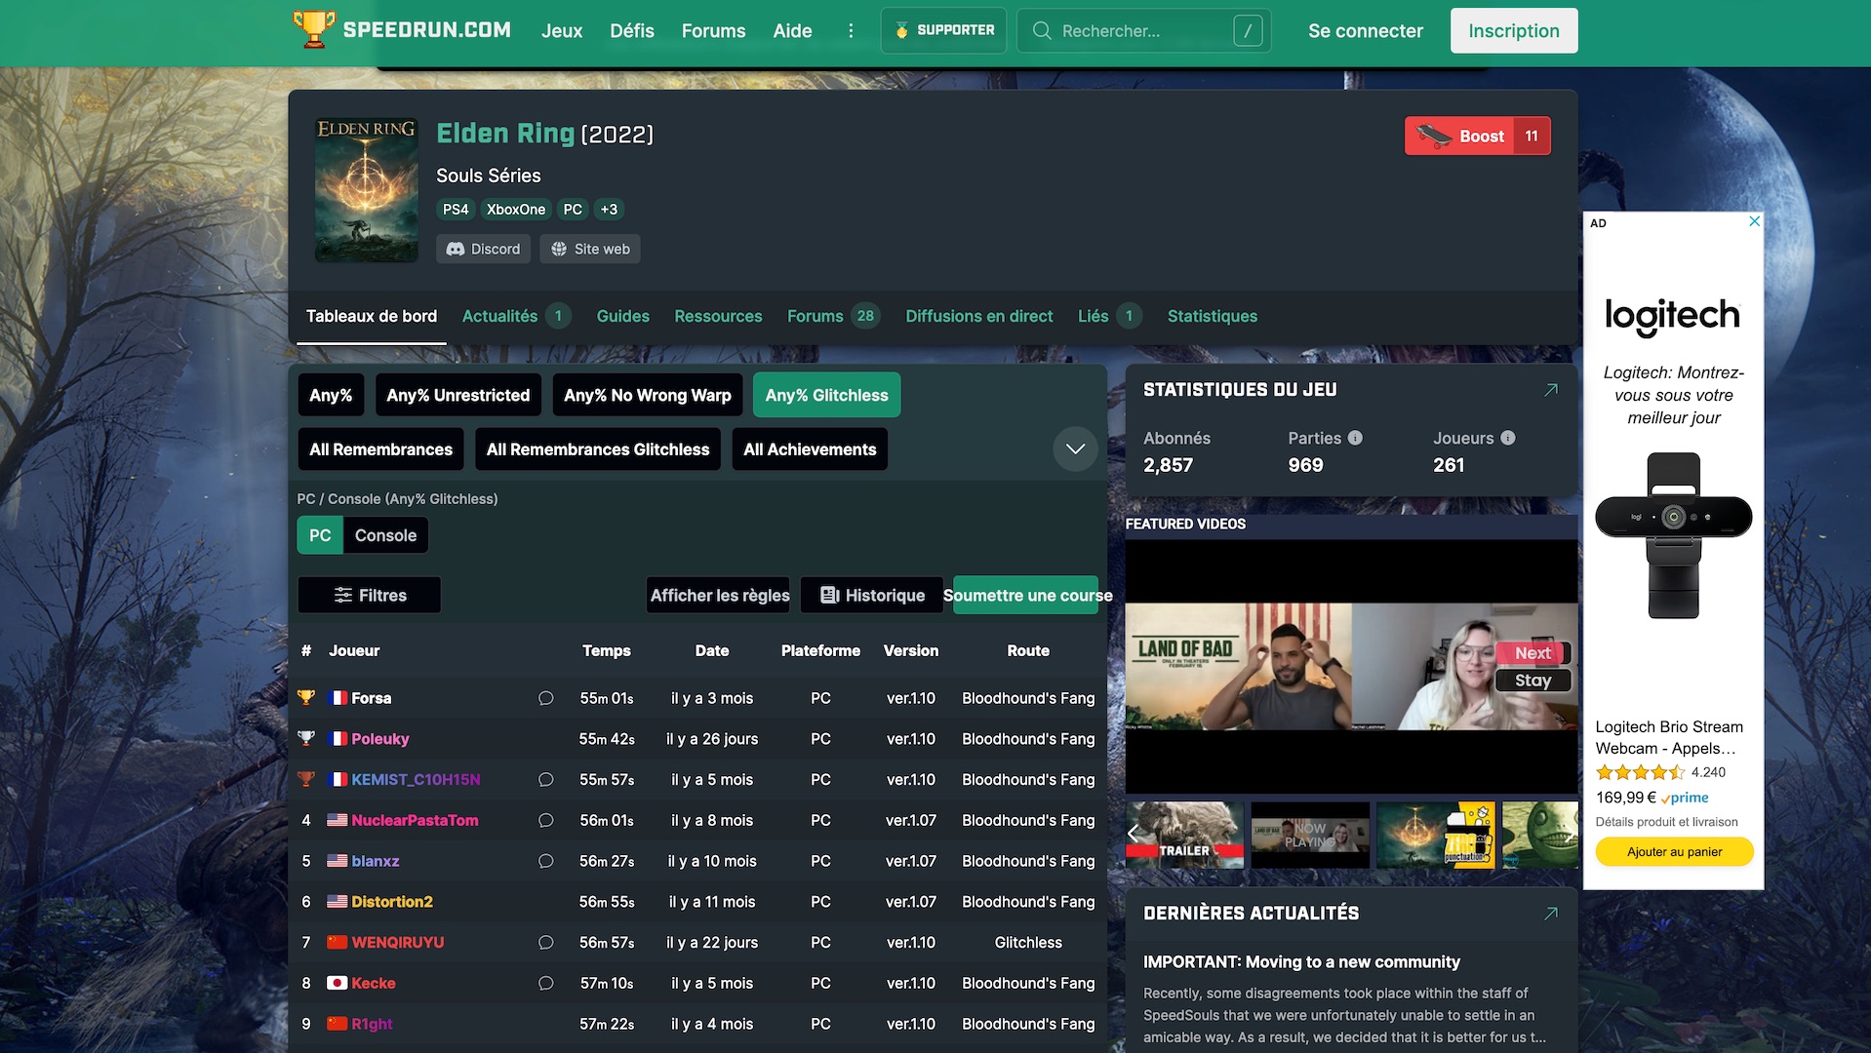Click the Speedrun.com trophy logo

(314, 29)
